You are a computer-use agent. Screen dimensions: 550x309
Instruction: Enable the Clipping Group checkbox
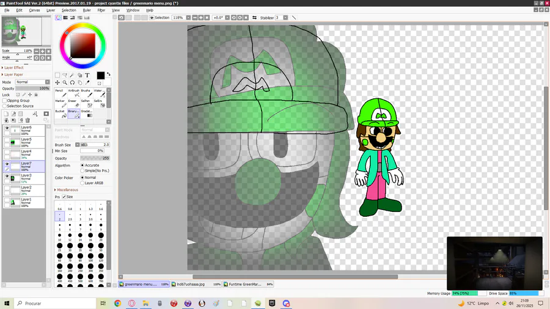(4, 101)
